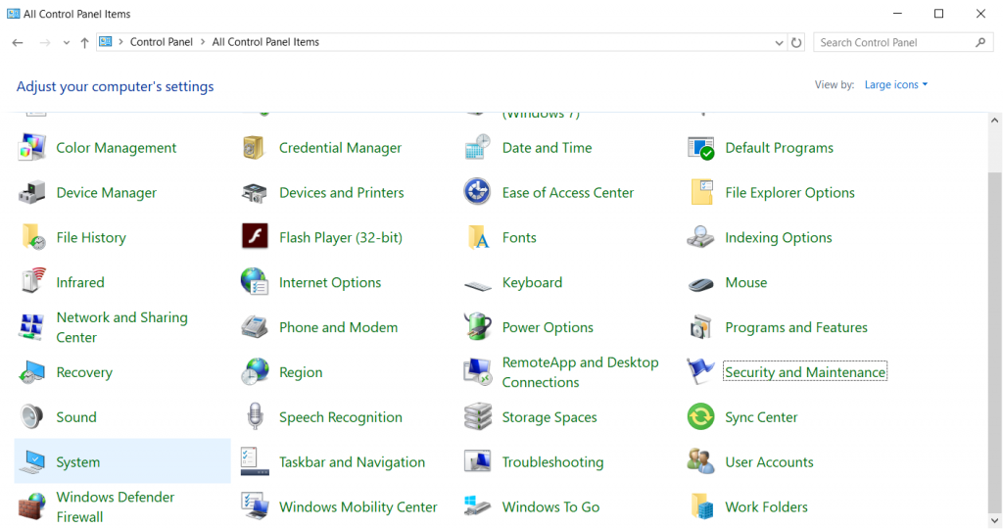1003x529 pixels.
Task: Click the Control Panel address bar icon
Action: [x=106, y=42]
